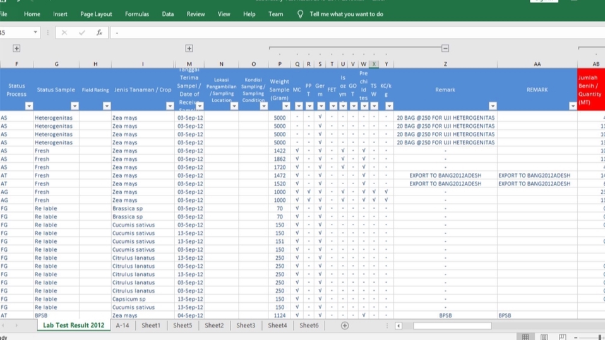The image size is (605, 340).
Task: Select column X header
Action: [373, 64]
